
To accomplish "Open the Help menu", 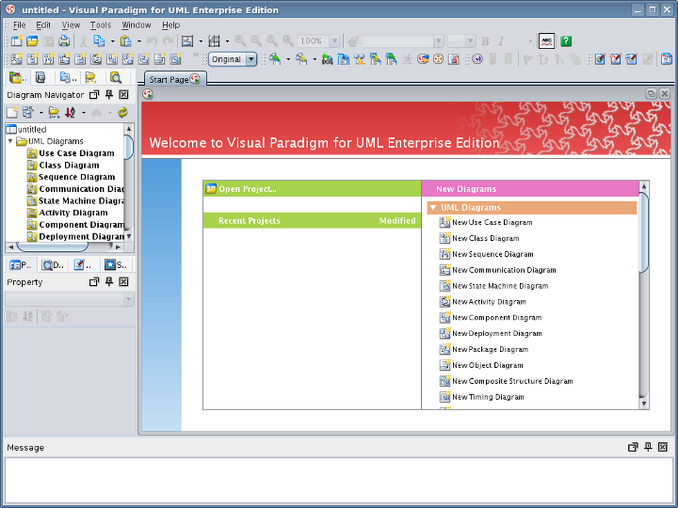I will (x=170, y=25).
